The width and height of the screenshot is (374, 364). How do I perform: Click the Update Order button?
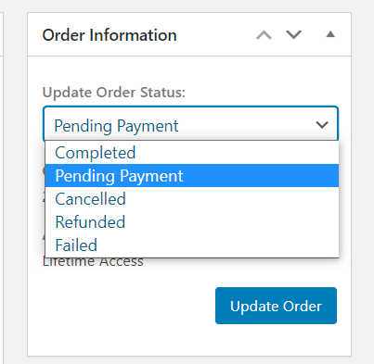click(276, 306)
